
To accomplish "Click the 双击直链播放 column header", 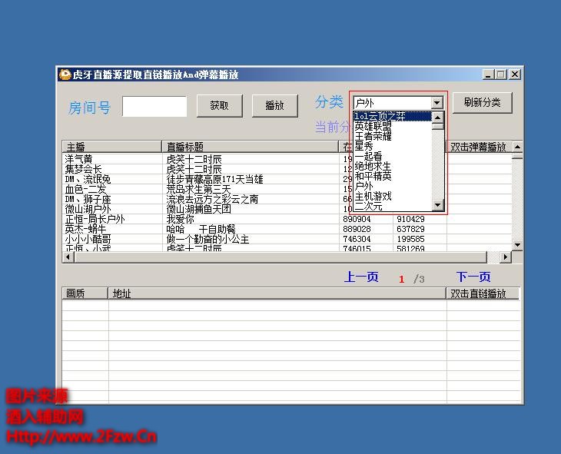I will pyautogui.click(x=483, y=293).
